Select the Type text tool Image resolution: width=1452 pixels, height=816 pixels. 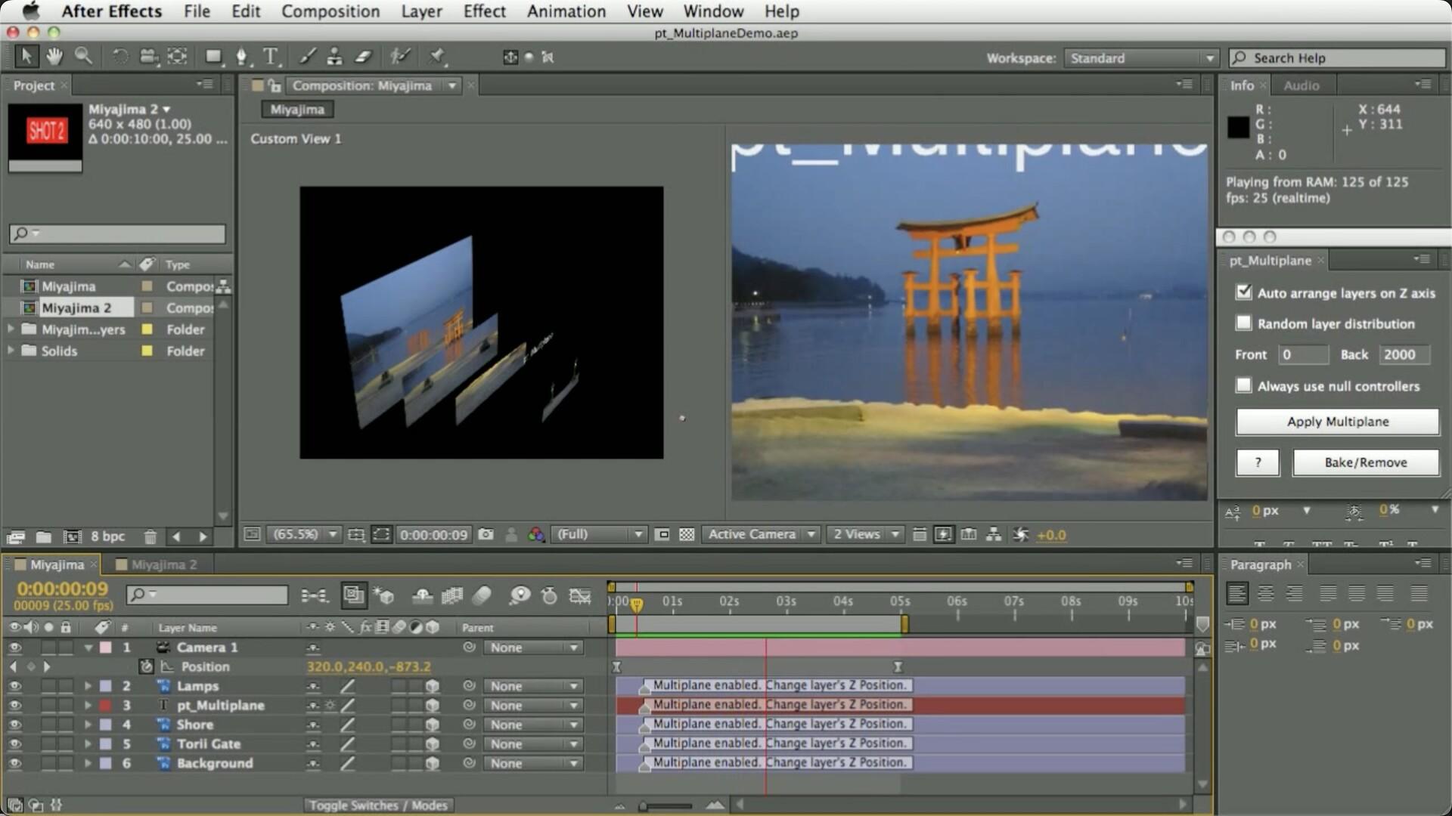pyautogui.click(x=270, y=57)
